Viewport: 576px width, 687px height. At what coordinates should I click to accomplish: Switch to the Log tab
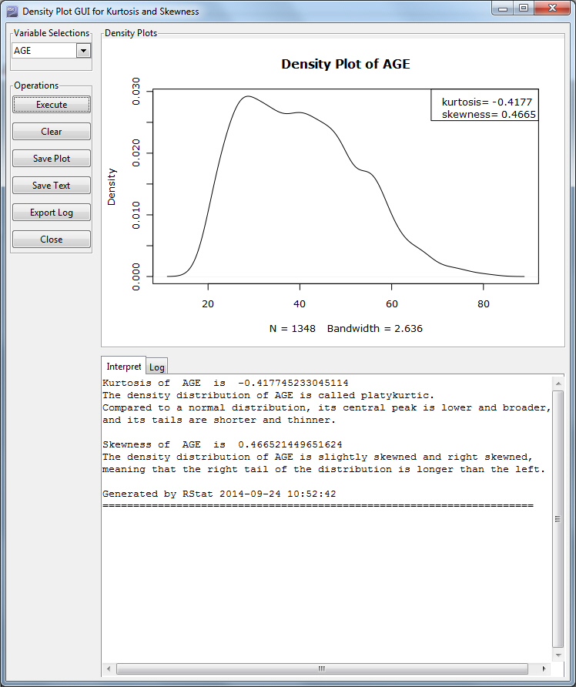click(157, 367)
